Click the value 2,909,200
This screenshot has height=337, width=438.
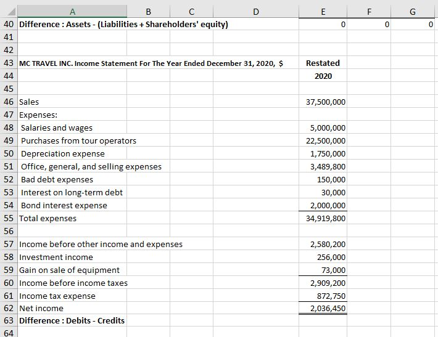coord(328,283)
